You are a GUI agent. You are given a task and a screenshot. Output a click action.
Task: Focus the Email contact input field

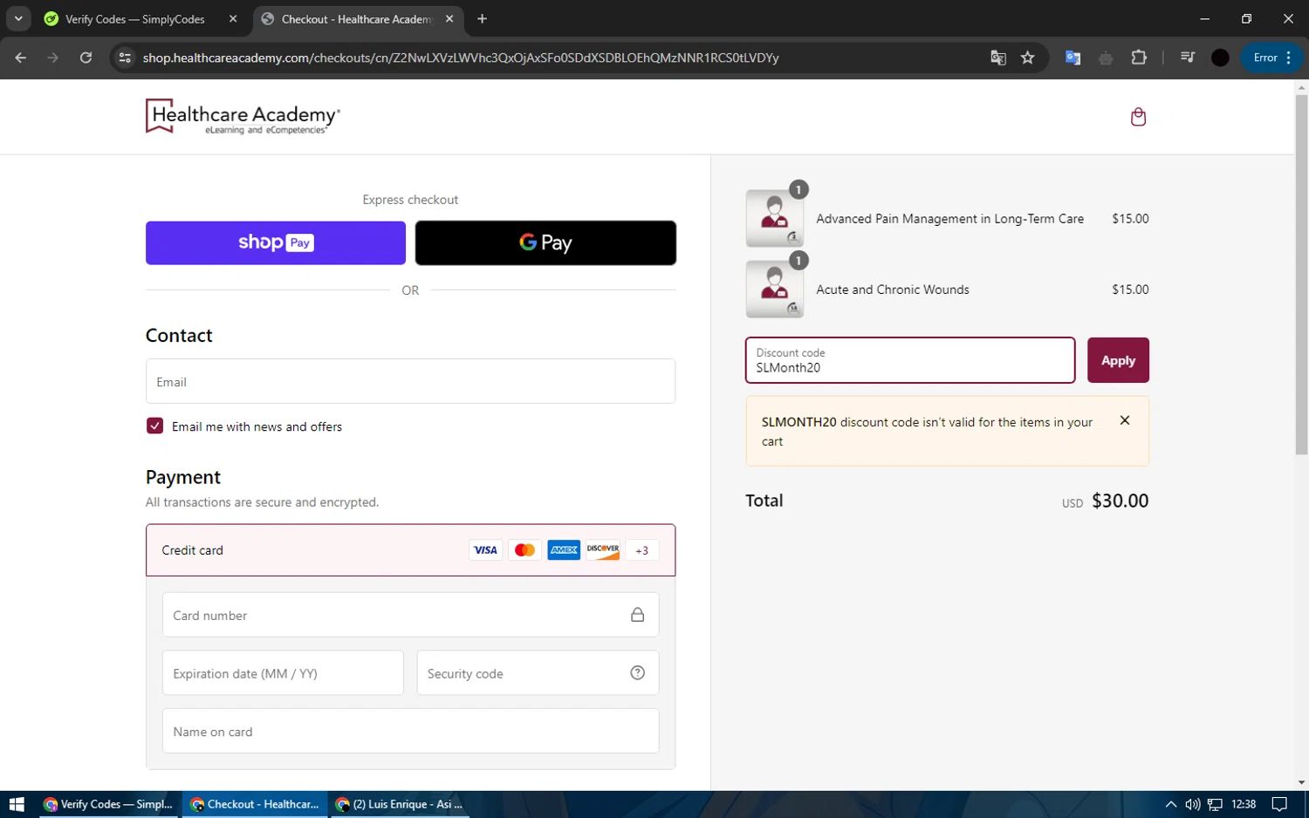[410, 381]
